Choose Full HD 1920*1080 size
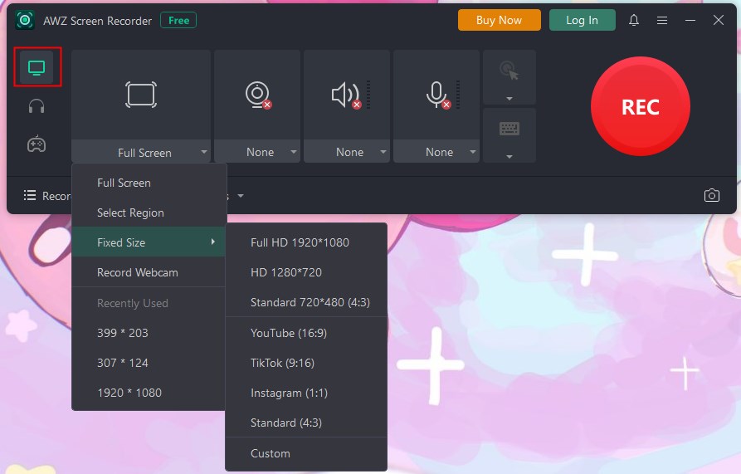Viewport: 741px width, 474px height. point(306,242)
